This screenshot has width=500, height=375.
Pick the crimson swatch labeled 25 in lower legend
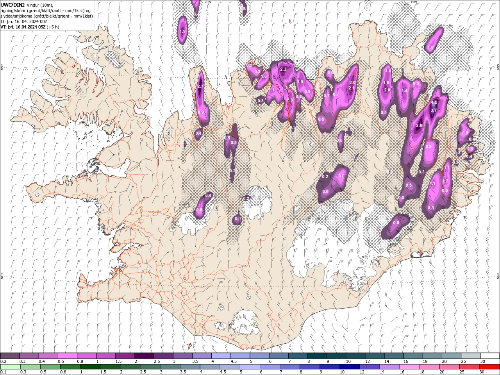click(x=470, y=367)
